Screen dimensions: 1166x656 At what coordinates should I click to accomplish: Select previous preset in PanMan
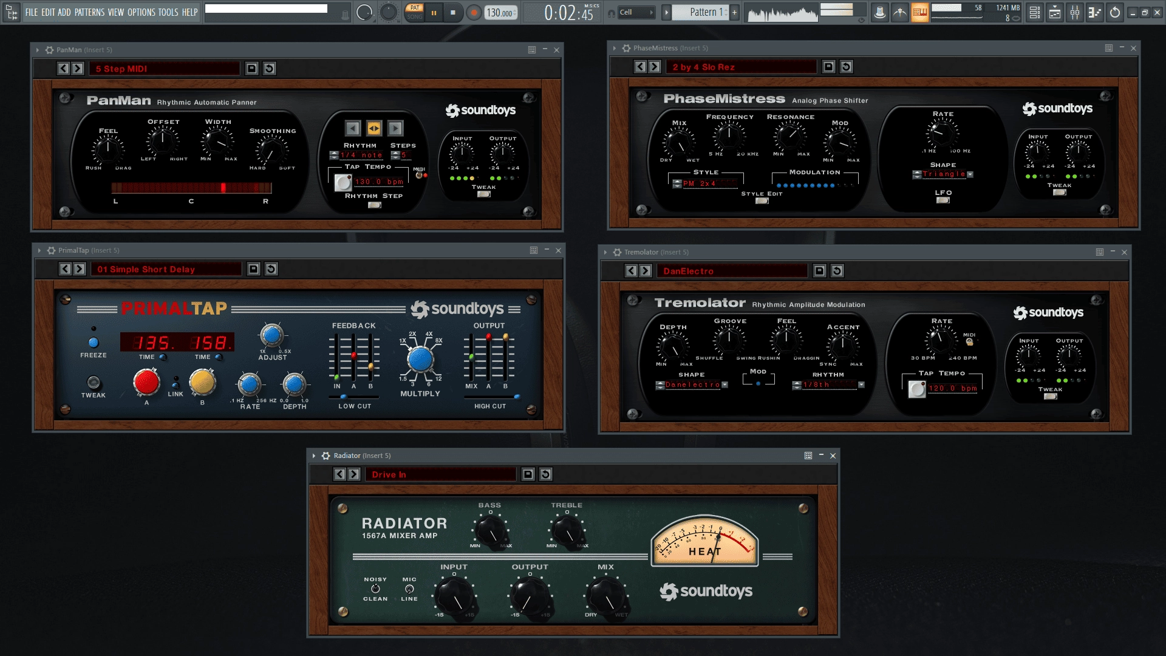coord(63,69)
